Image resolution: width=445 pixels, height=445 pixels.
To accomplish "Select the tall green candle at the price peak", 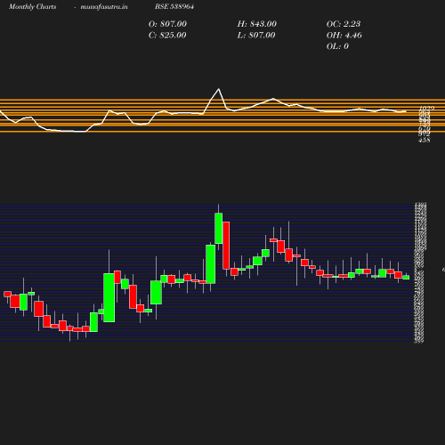I will [219, 228].
